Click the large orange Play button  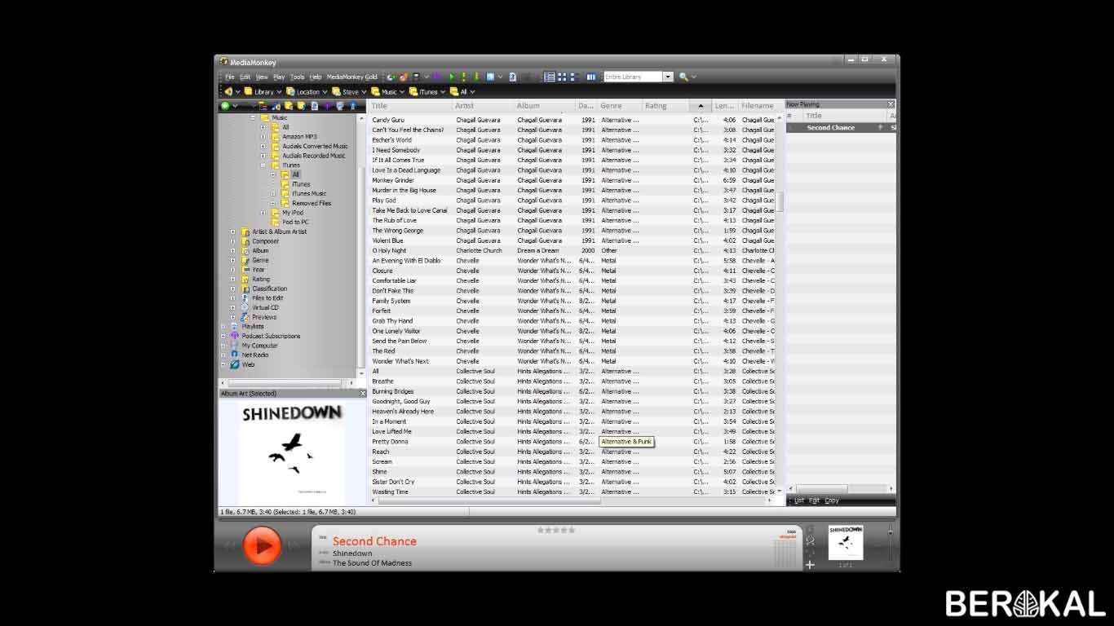click(x=263, y=544)
